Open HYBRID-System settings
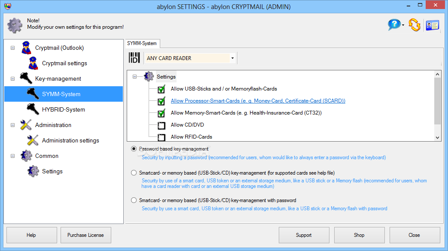This screenshot has width=448, height=251. tap(64, 109)
